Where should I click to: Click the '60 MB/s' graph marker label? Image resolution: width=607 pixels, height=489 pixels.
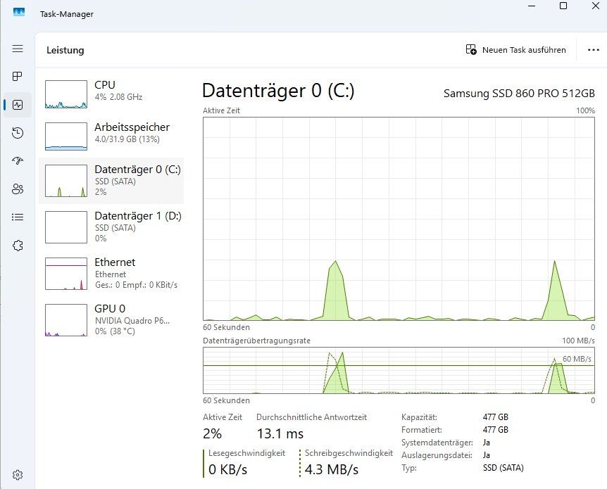click(577, 359)
